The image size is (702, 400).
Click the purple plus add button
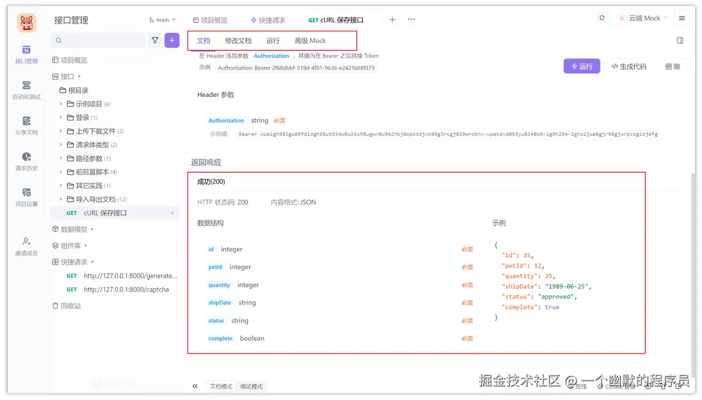[x=172, y=40]
